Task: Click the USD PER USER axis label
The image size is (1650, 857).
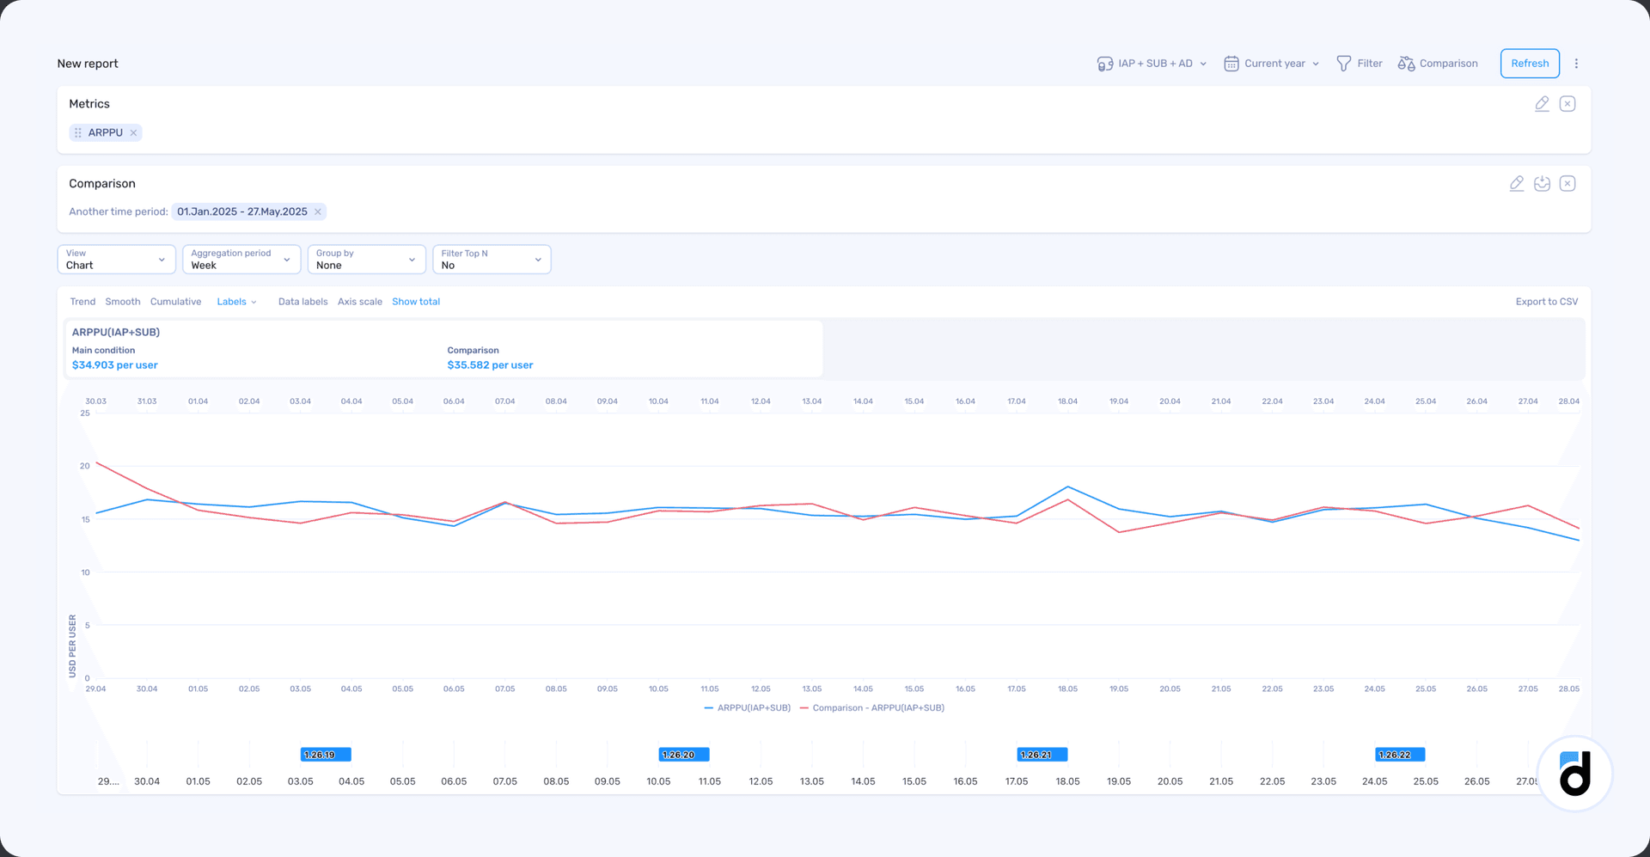Action: click(x=72, y=646)
